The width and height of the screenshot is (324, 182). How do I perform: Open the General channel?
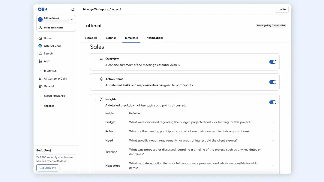(49, 86)
